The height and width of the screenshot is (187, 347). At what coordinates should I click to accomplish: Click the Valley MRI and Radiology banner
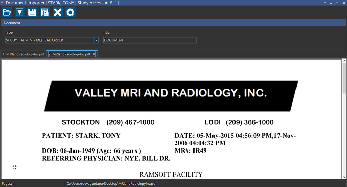[x=171, y=96]
